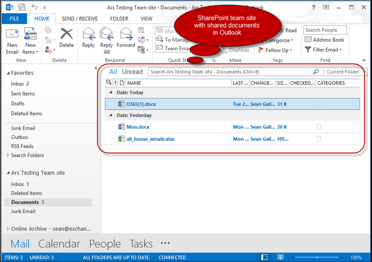Screen dimensions: 372x262
Task: Open the RSS Feeds folder
Action: (22, 146)
